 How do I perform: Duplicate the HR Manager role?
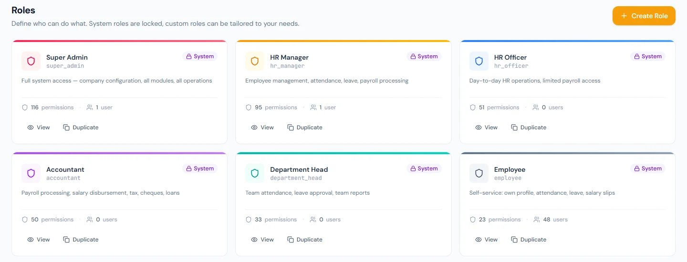tap(305, 127)
